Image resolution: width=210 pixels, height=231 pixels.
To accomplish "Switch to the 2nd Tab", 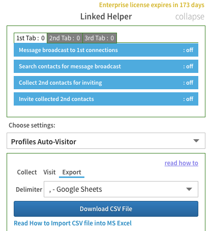I will (x=65, y=38).
